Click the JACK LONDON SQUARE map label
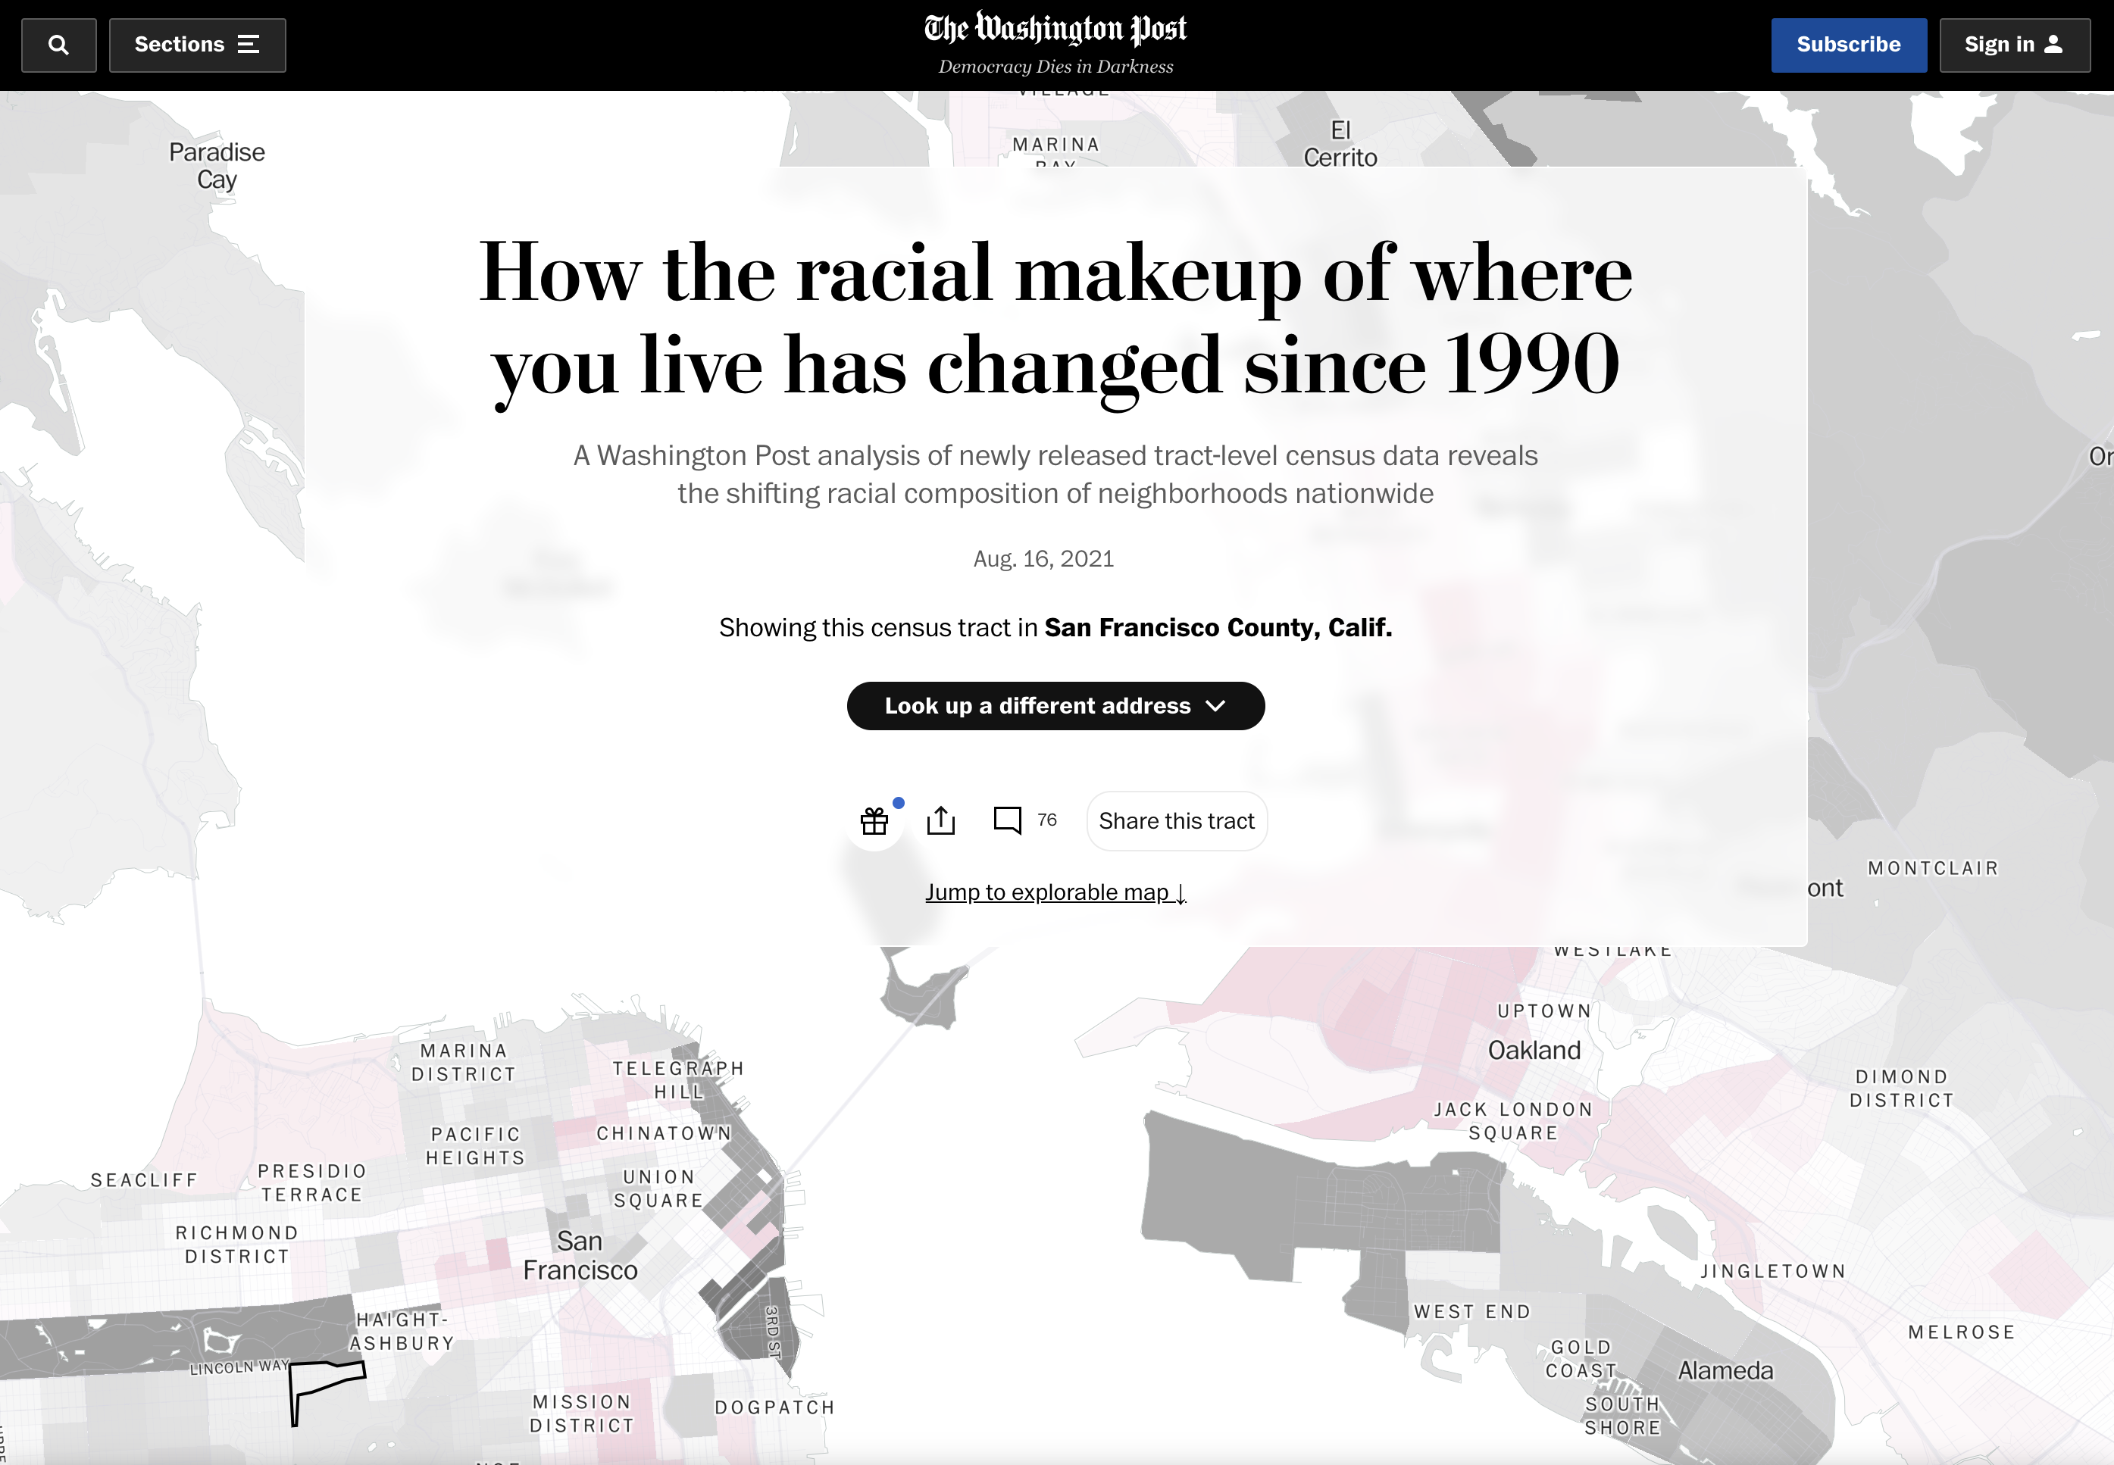This screenshot has width=2114, height=1465. (x=1514, y=1122)
